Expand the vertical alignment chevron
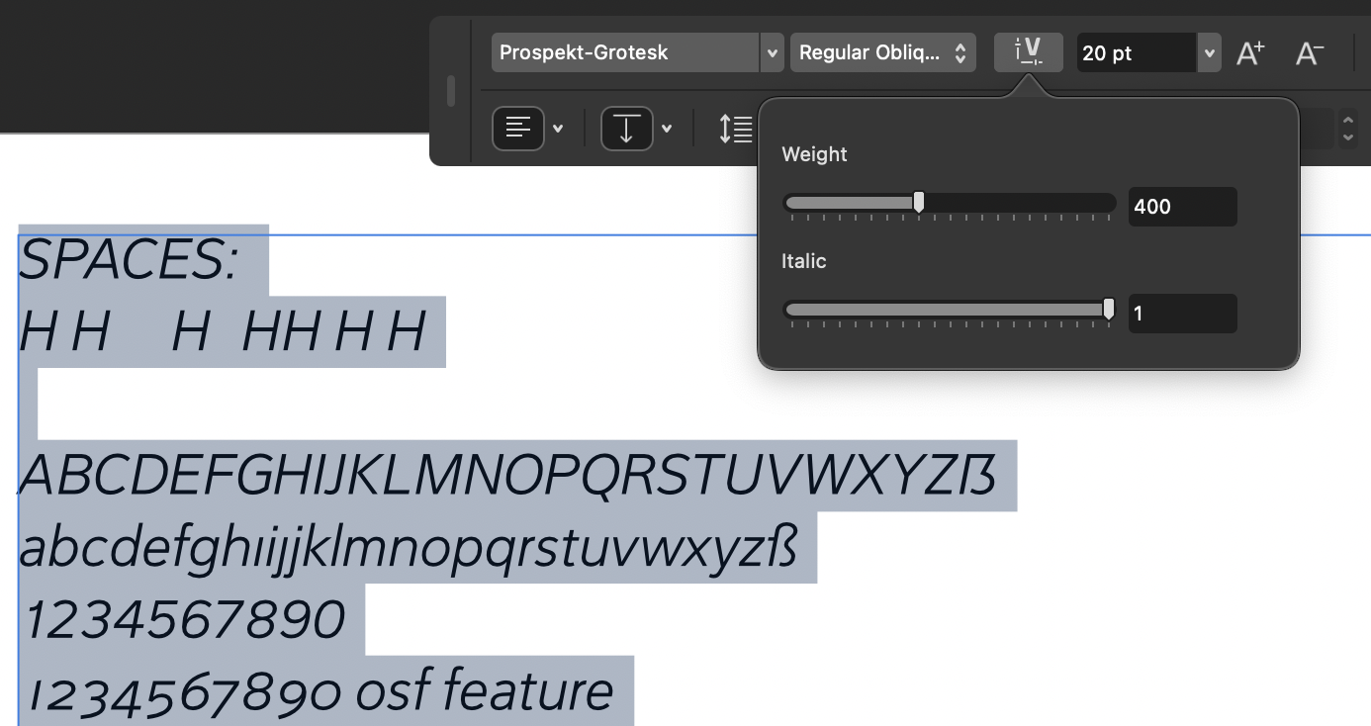Screen dimensions: 1371x726 point(666,129)
